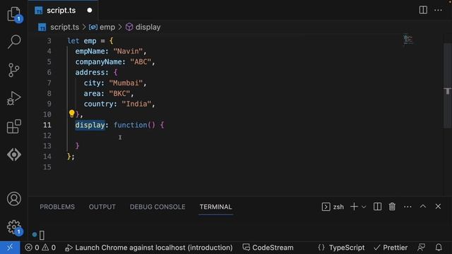The width and height of the screenshot is (452, 254).
Task: Split the editor to the right
Action: pos(423,10)
